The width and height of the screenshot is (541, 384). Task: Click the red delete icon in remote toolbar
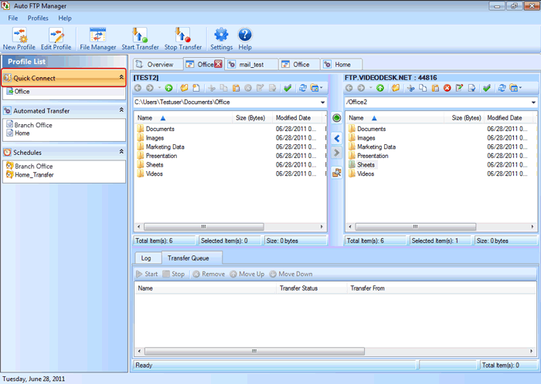447,88
